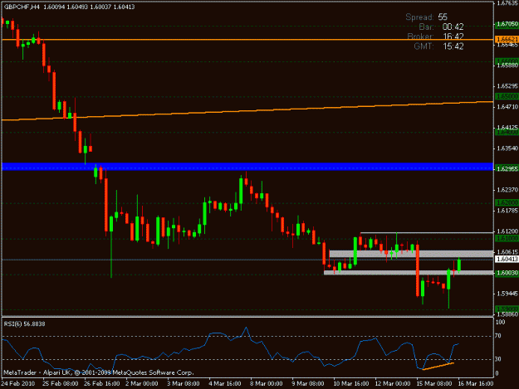Click the 2 Mar 00:00 time label
Viewport: 519px width, 389px height.
tap(142, 383)
